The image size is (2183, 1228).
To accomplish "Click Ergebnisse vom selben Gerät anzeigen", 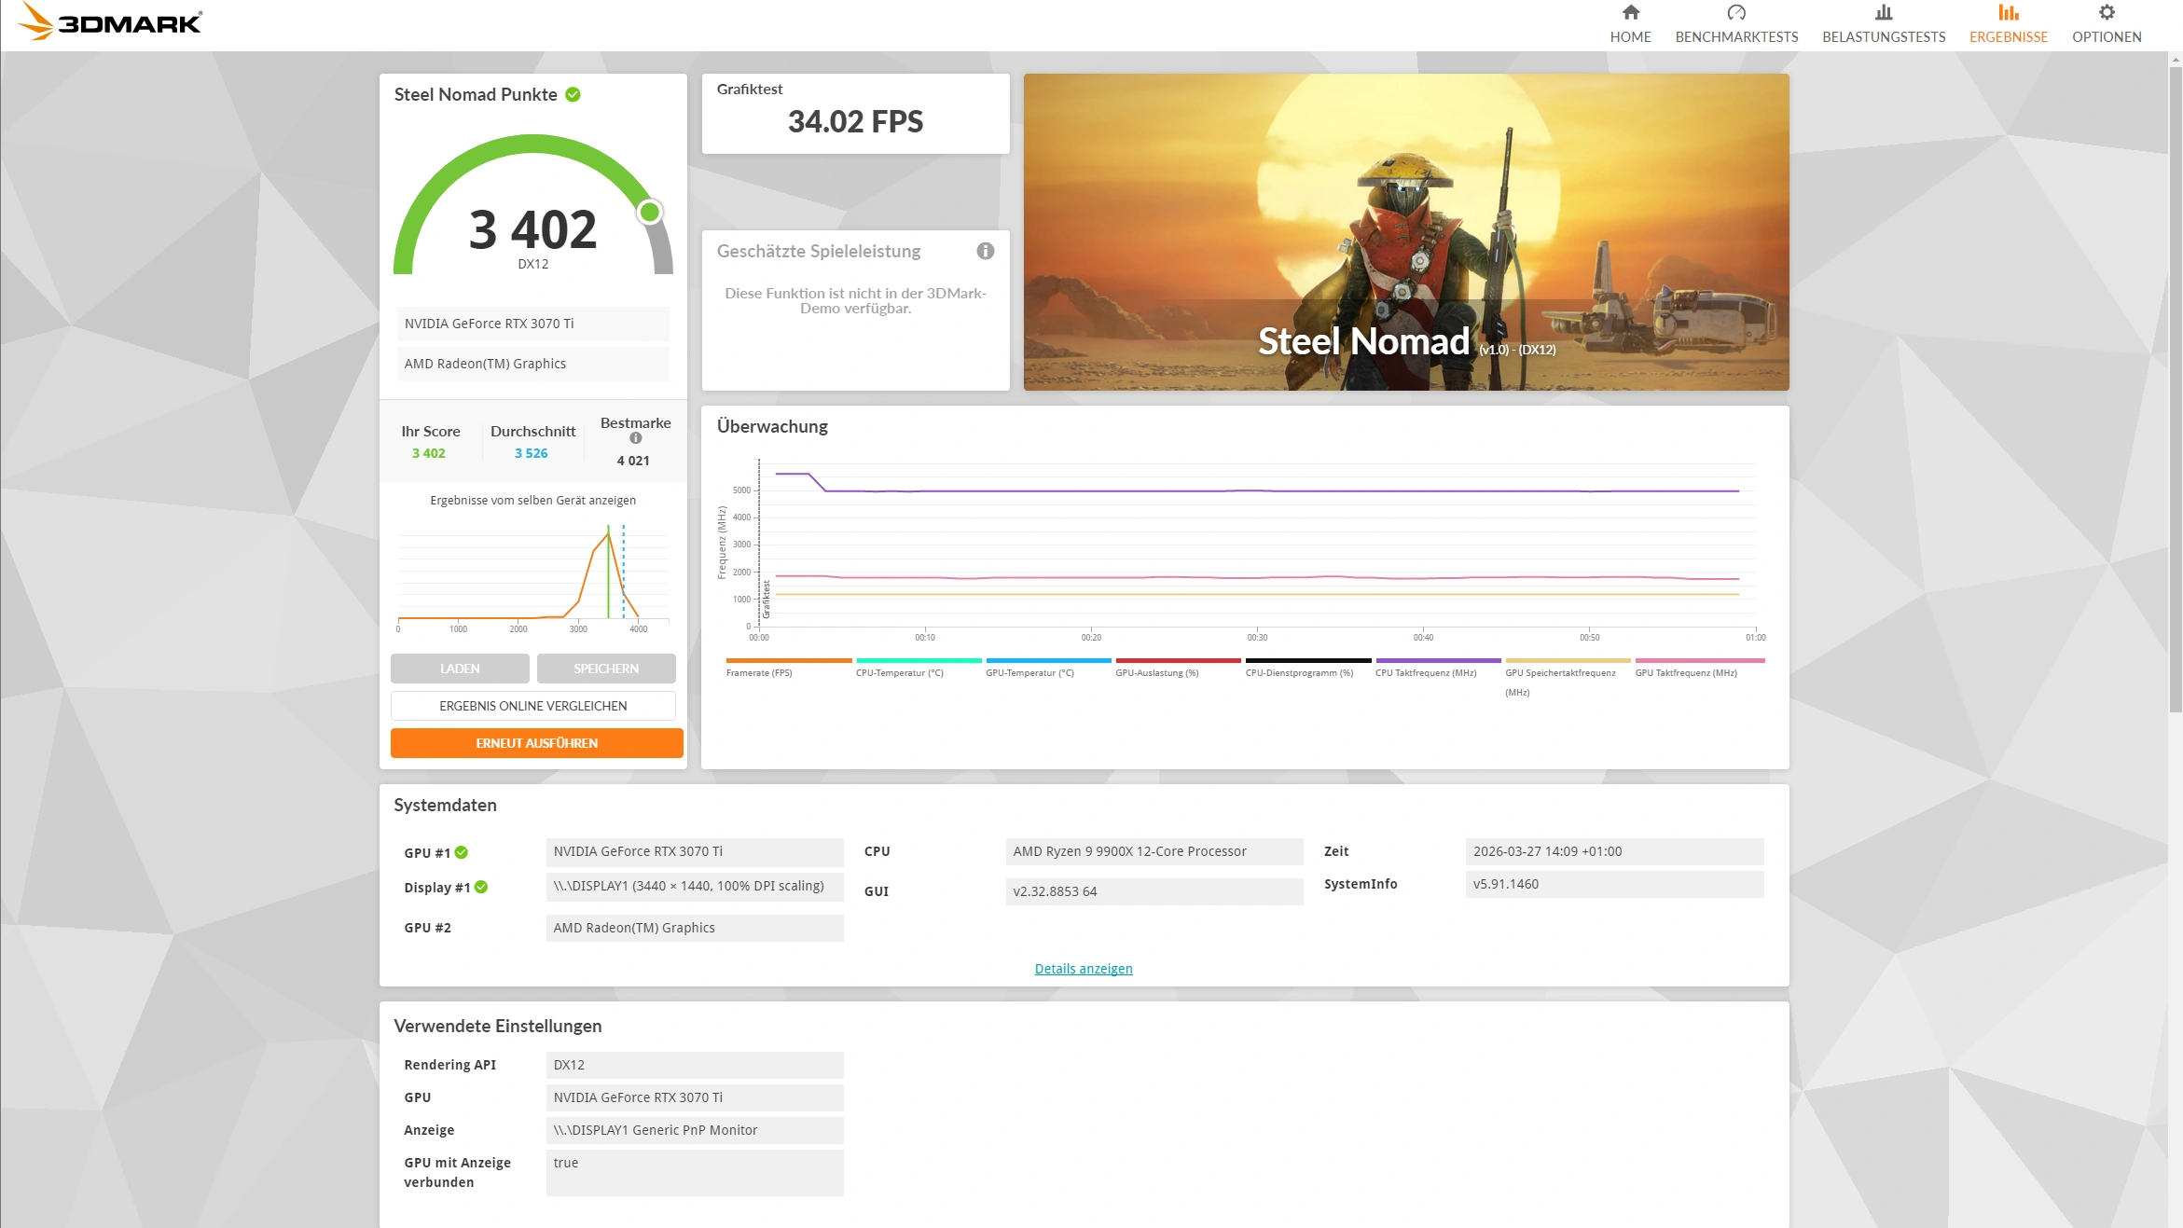I will coord(532,501).
